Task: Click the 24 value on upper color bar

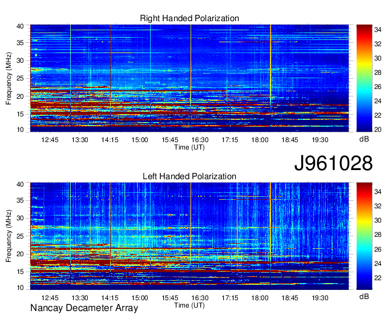Action: coord(378,101)
